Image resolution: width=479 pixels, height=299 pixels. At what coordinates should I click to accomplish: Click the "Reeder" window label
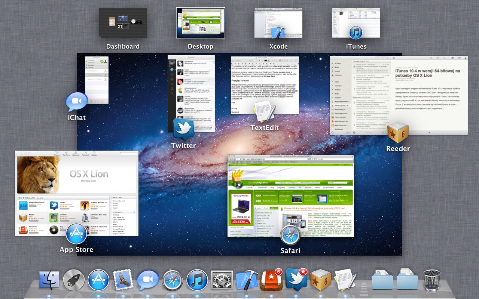tap(398, 148)
